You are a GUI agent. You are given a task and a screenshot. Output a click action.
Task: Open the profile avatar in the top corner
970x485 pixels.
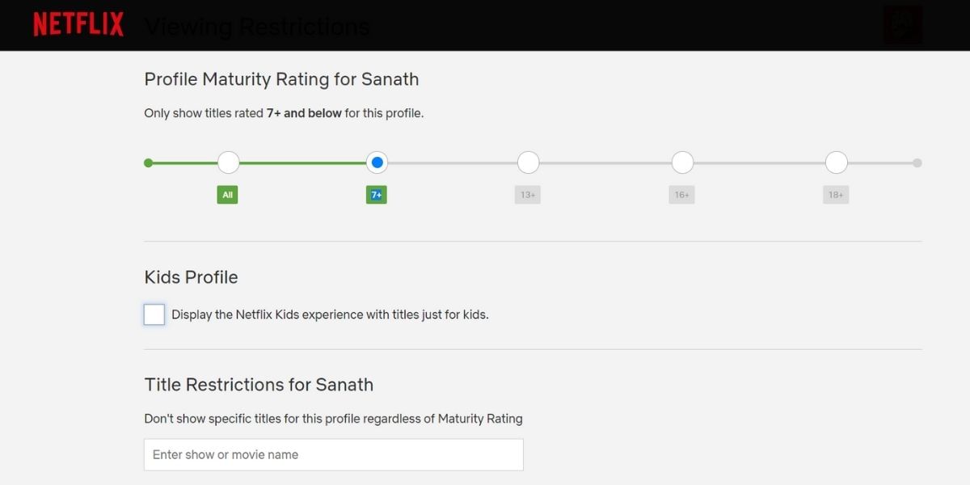903,24
